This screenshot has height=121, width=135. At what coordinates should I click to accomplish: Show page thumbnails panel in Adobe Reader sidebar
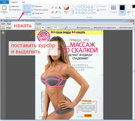tap(3, 33)
